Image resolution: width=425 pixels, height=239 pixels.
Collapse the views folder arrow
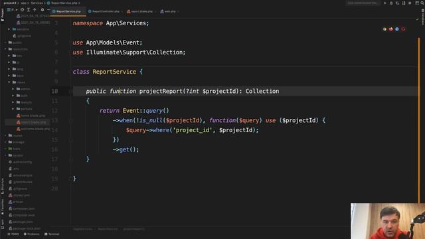[x=9, y=82]
